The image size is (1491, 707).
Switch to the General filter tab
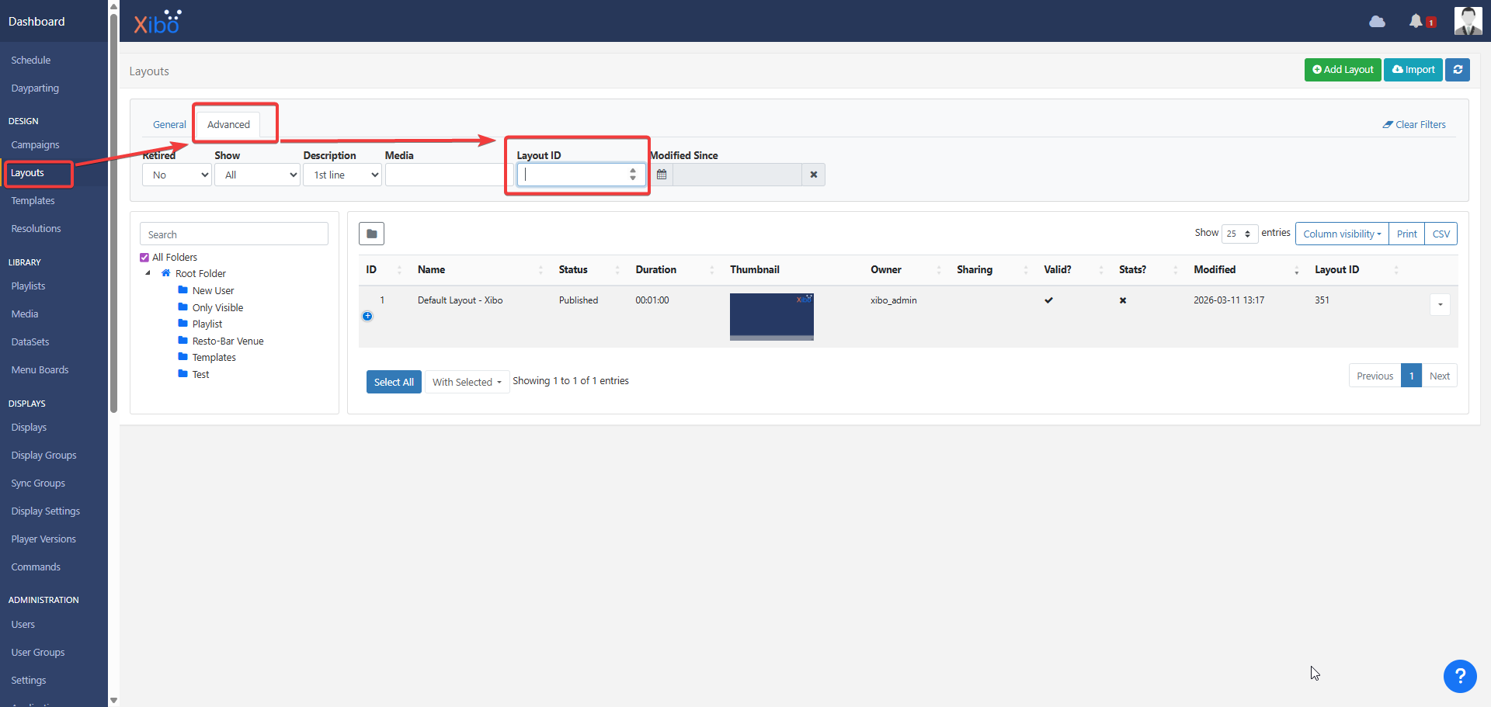pos(169,124)
